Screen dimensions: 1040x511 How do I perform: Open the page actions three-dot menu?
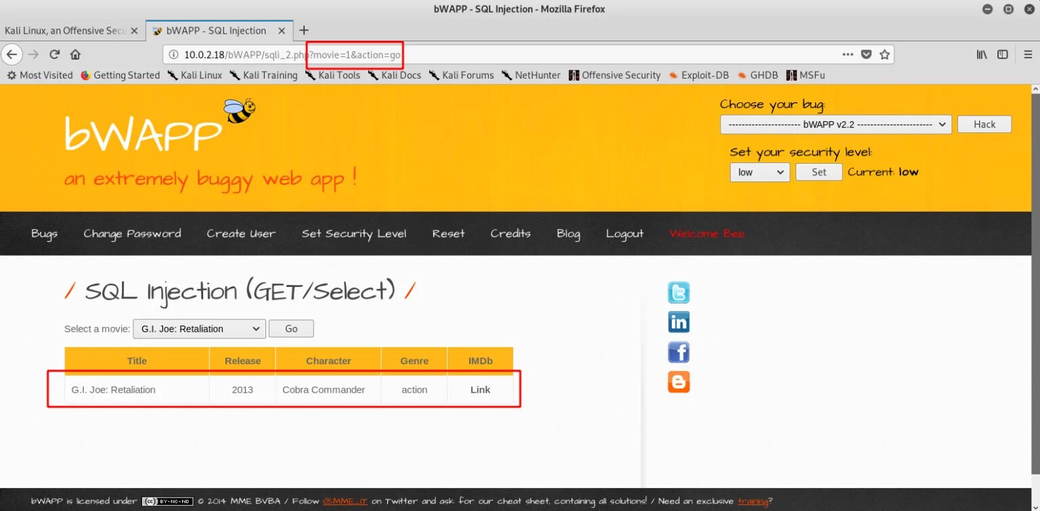tap(848, 54)
